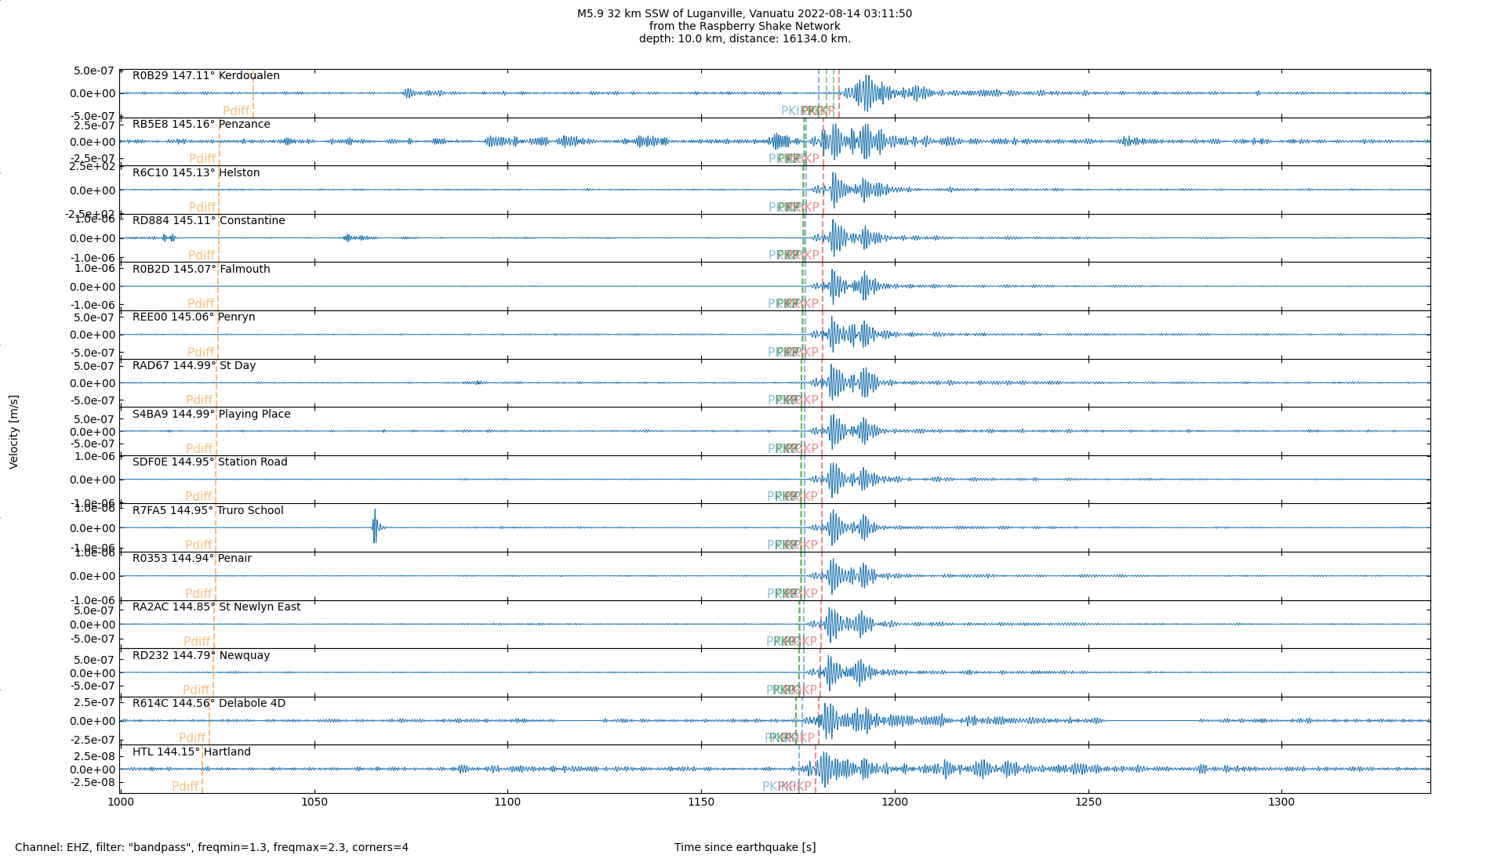Click the Pdiff phase label in the Newquay trace
This screenshot has width=1490, height=862.
click(196, 690)
